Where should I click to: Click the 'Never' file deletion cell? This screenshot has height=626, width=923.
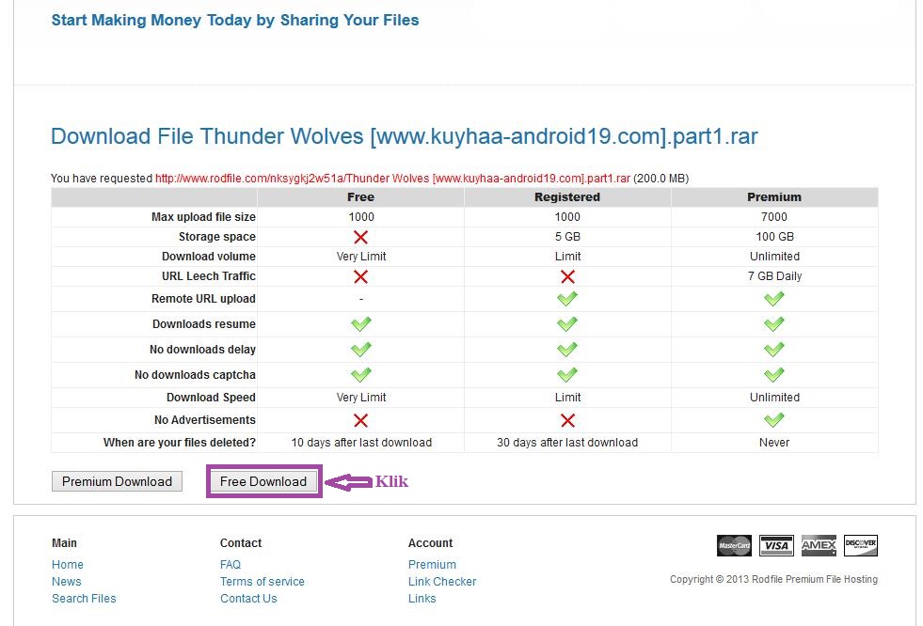pyautogui.click(x=774, y=442)
